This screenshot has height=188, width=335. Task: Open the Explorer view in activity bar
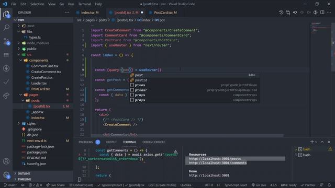tap(6, 14)
